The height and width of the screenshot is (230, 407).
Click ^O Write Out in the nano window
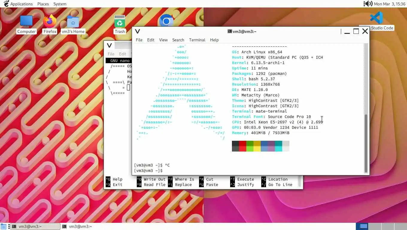click(x=151, y=179)
